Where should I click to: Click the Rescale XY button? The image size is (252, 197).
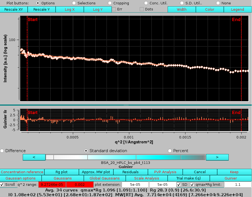pyautogui.click(x=13, y=9)
